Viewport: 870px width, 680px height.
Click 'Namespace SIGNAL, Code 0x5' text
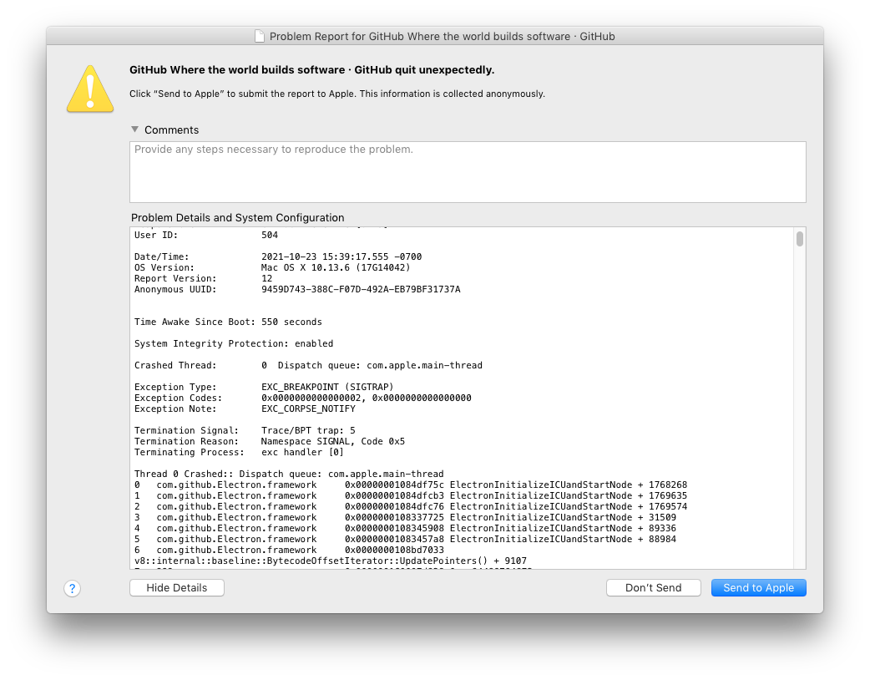pos(333,441)
